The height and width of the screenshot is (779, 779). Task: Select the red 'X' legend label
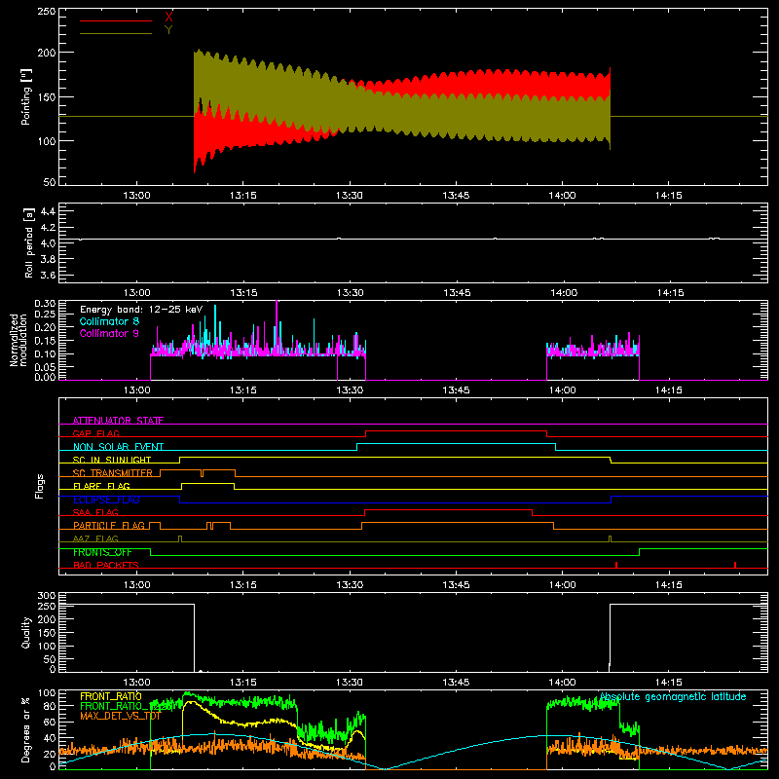click(168, 18)
